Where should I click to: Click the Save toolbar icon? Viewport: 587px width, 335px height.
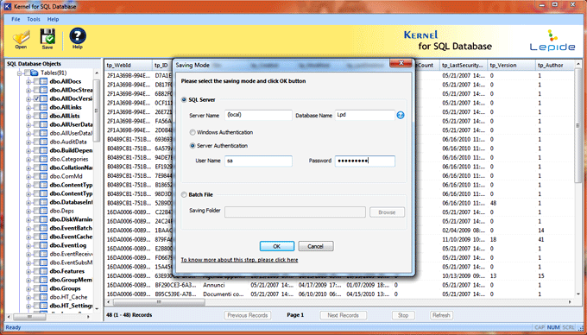point(47,39)
